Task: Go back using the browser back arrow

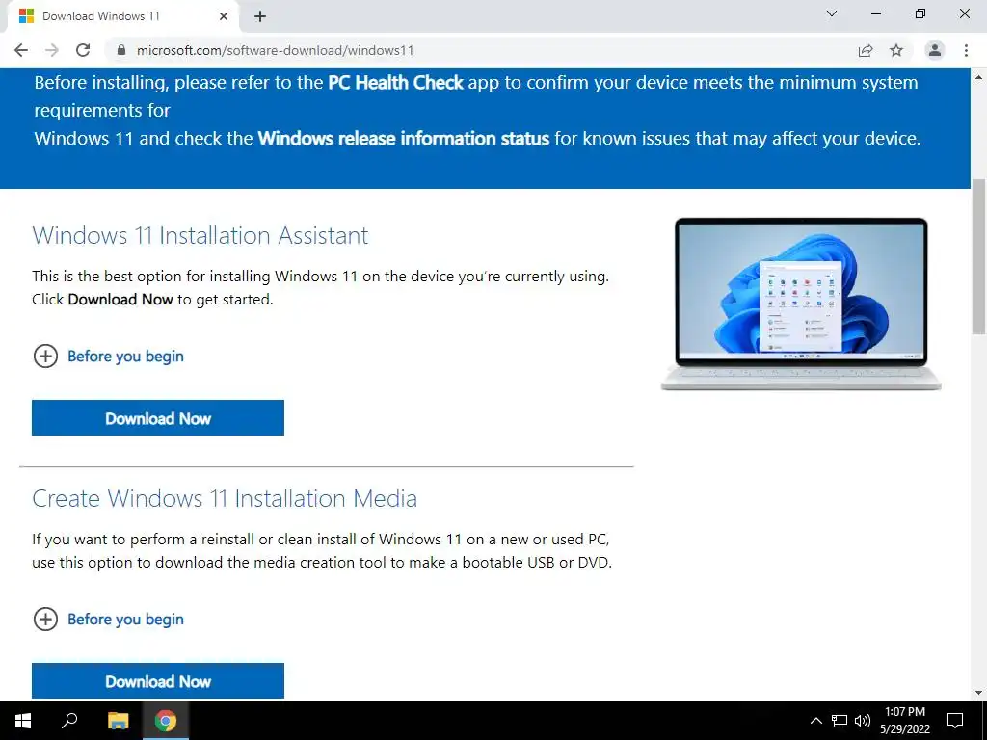Action: (21, 50)
